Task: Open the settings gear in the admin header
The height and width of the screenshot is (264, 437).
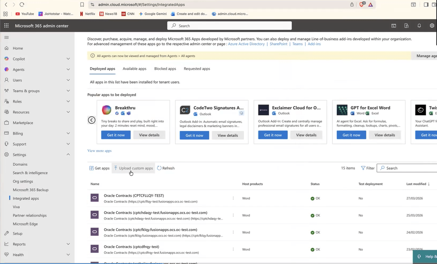Action: click(432, 26)
